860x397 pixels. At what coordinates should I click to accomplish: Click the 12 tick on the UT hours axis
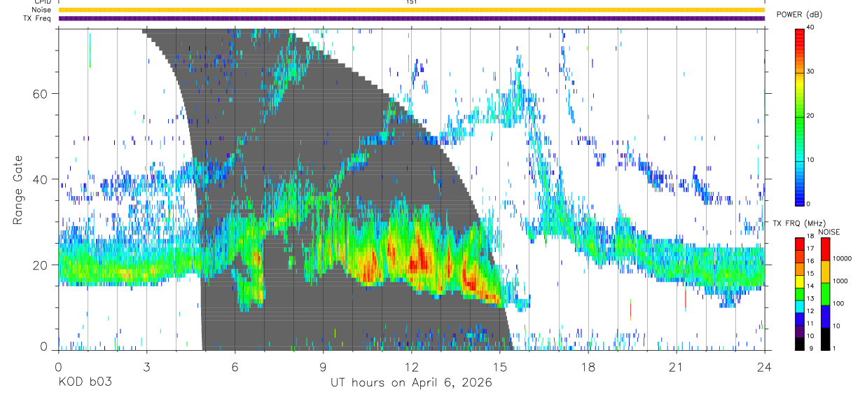pyautogui.click(x=411, y=366)
